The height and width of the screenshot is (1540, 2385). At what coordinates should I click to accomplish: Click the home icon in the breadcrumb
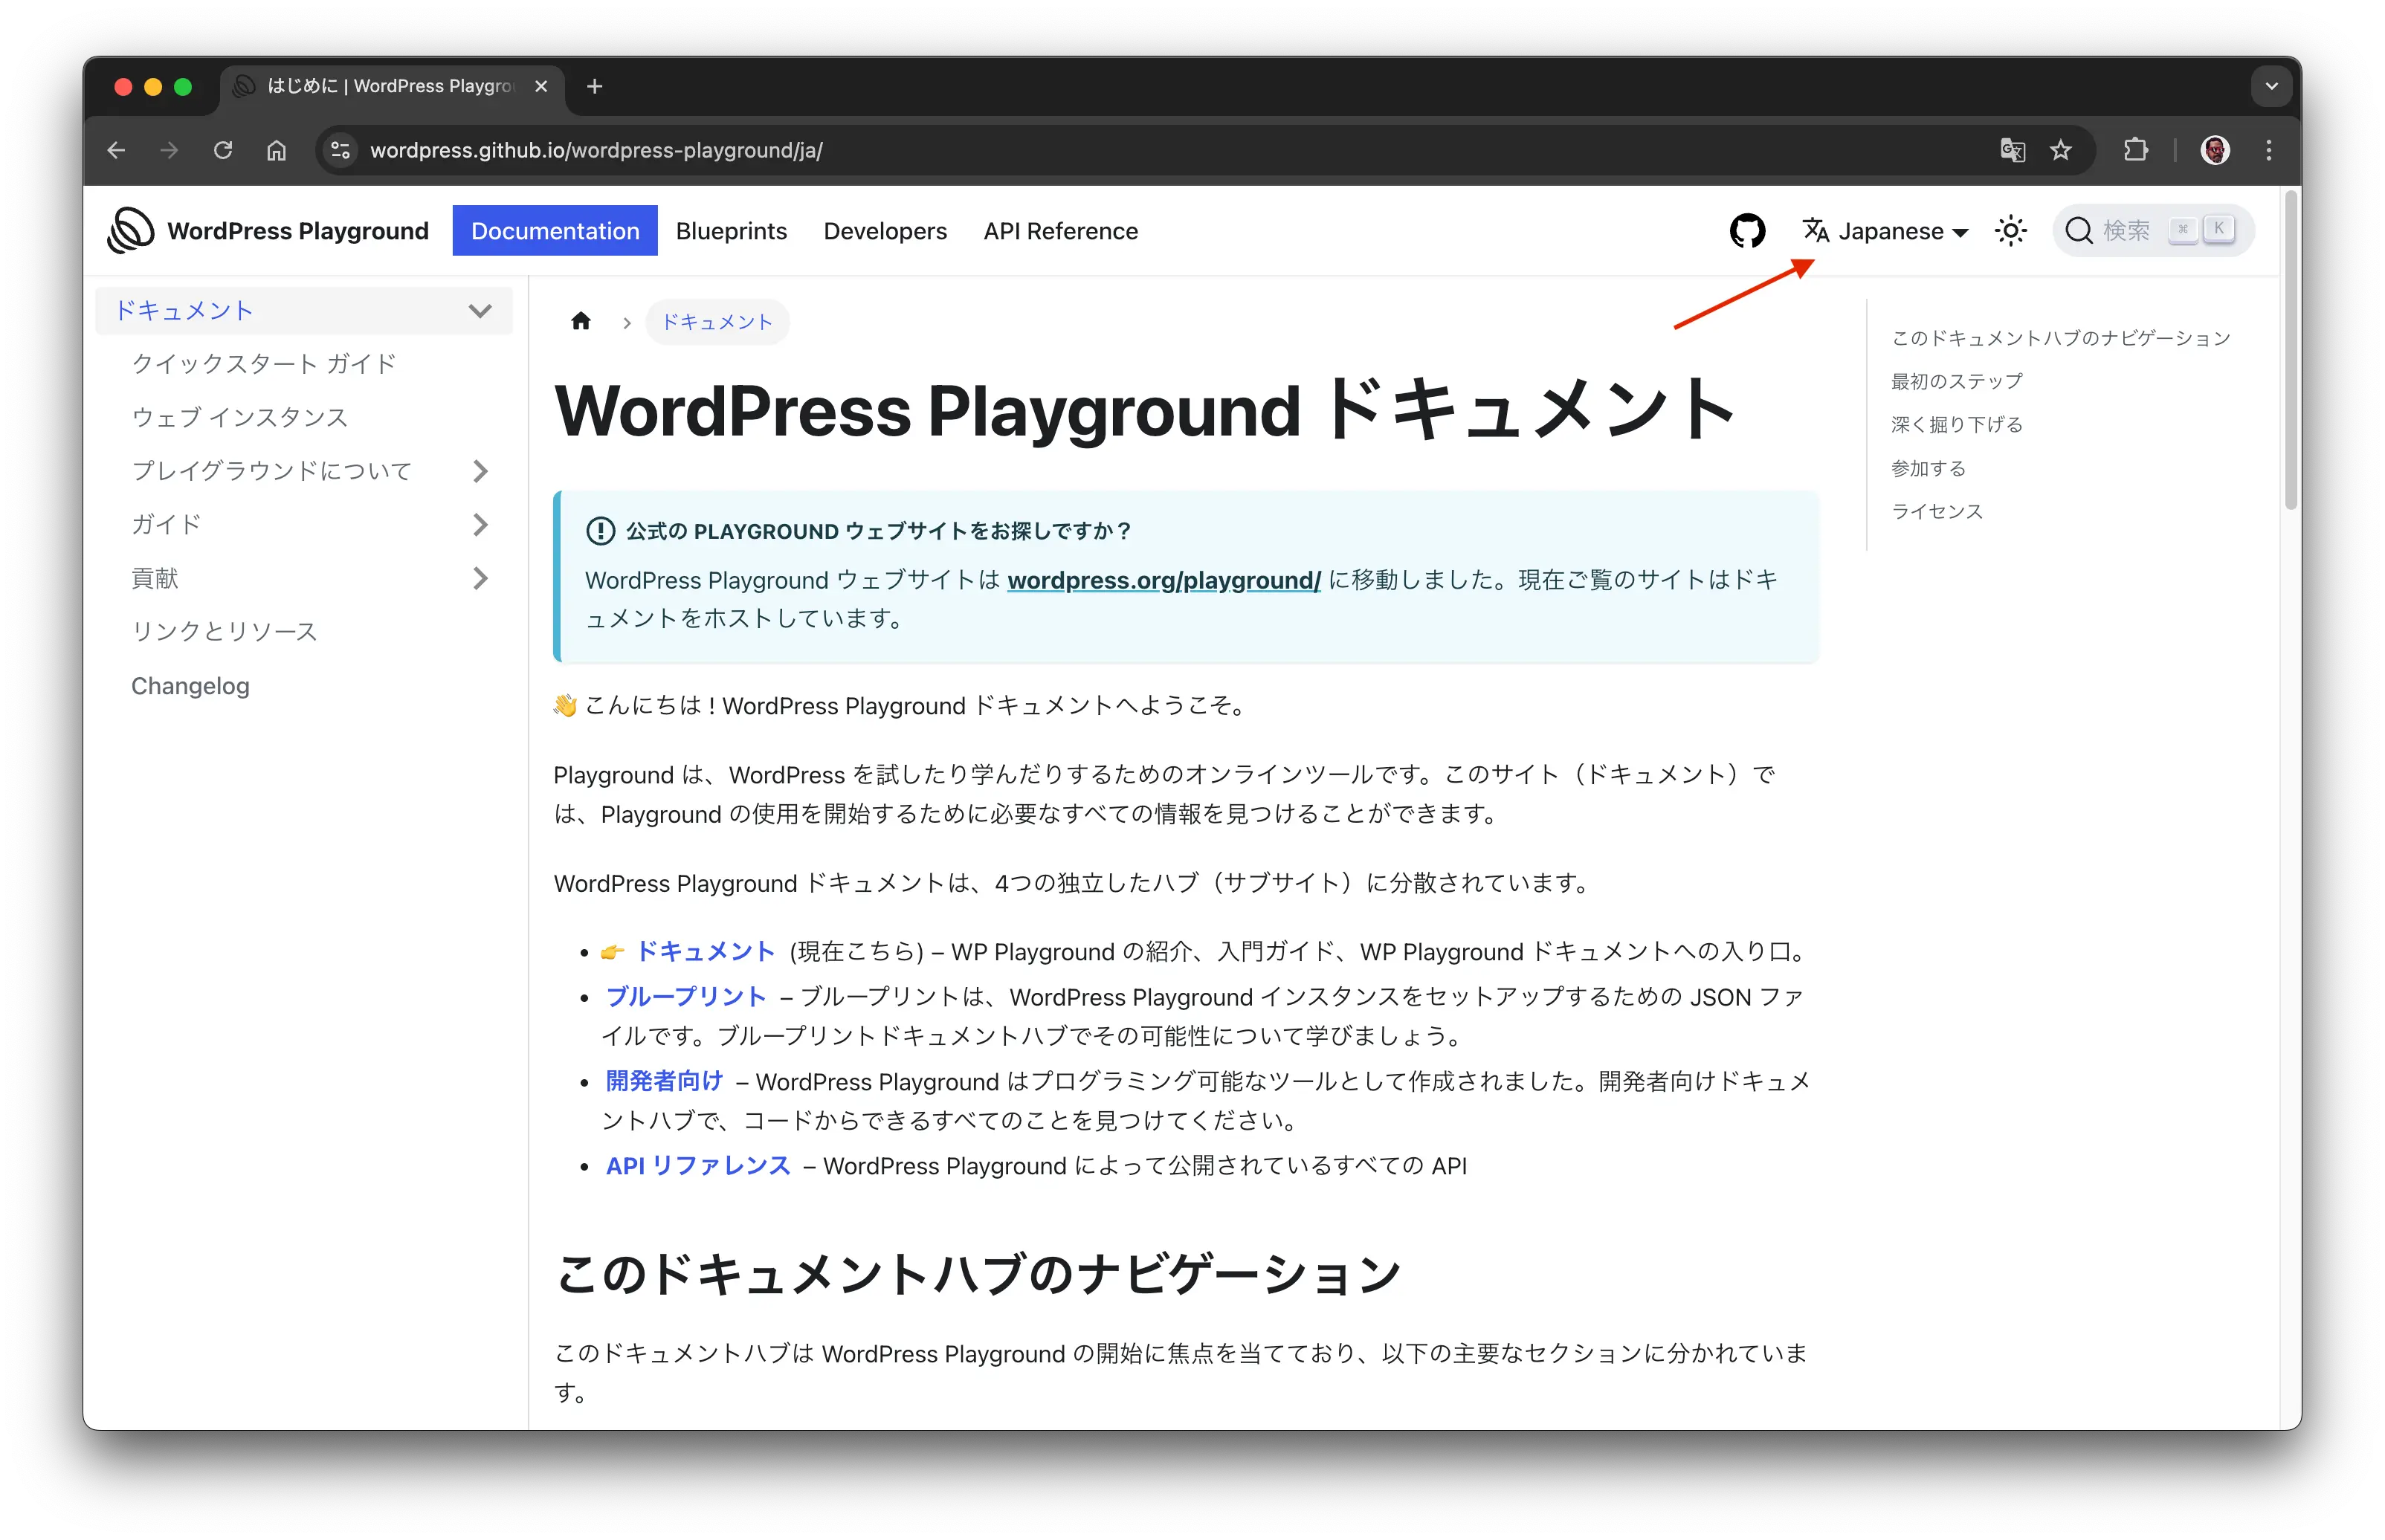(x=581, y=321)
